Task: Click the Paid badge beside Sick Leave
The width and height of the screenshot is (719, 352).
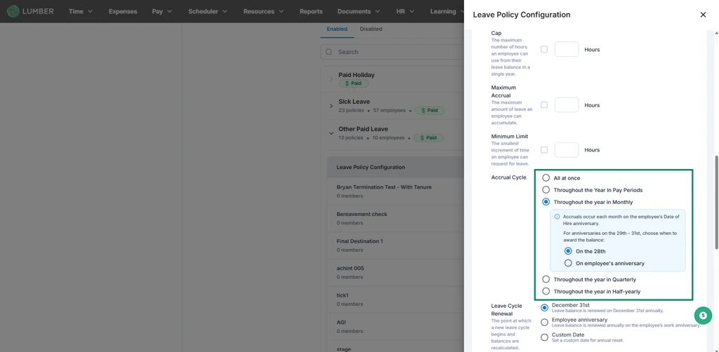Action: (429, 110)
